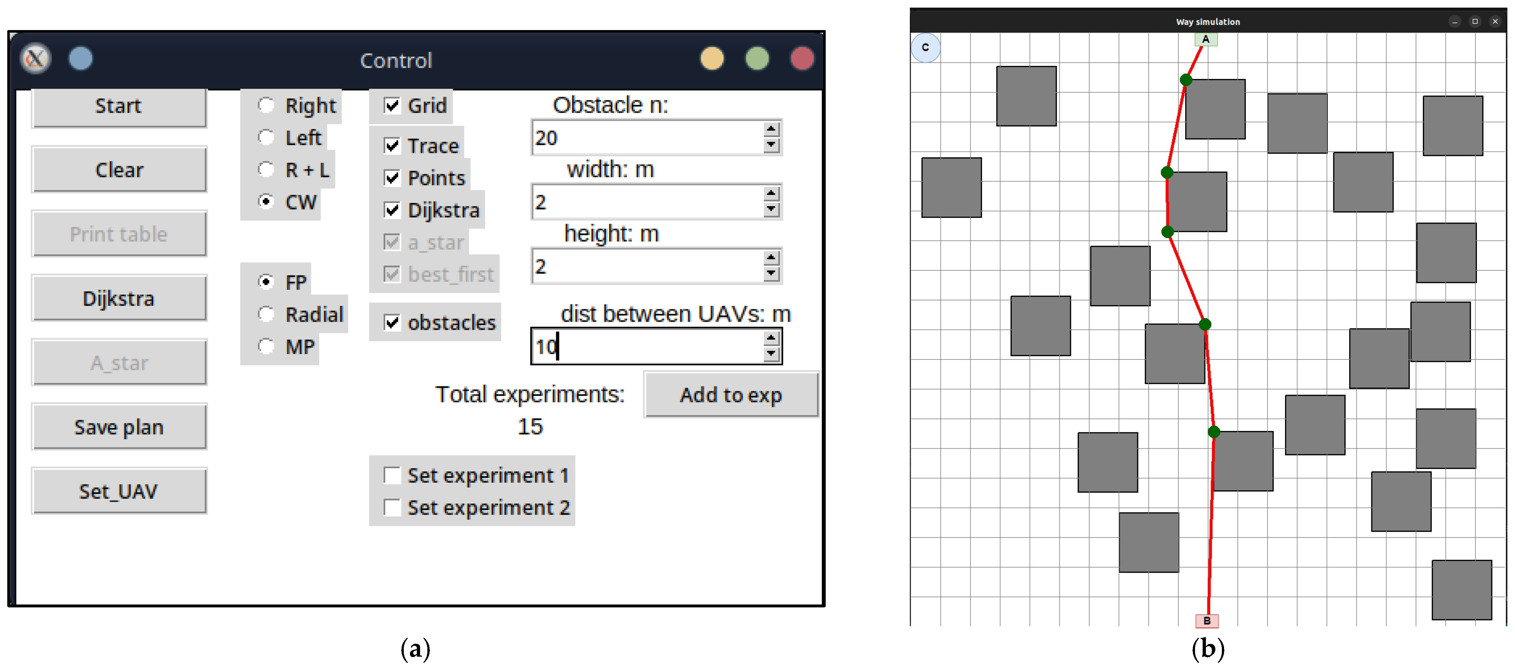
Task: Click the X11 icon in Control titlebar
Action: click(35, 59)
